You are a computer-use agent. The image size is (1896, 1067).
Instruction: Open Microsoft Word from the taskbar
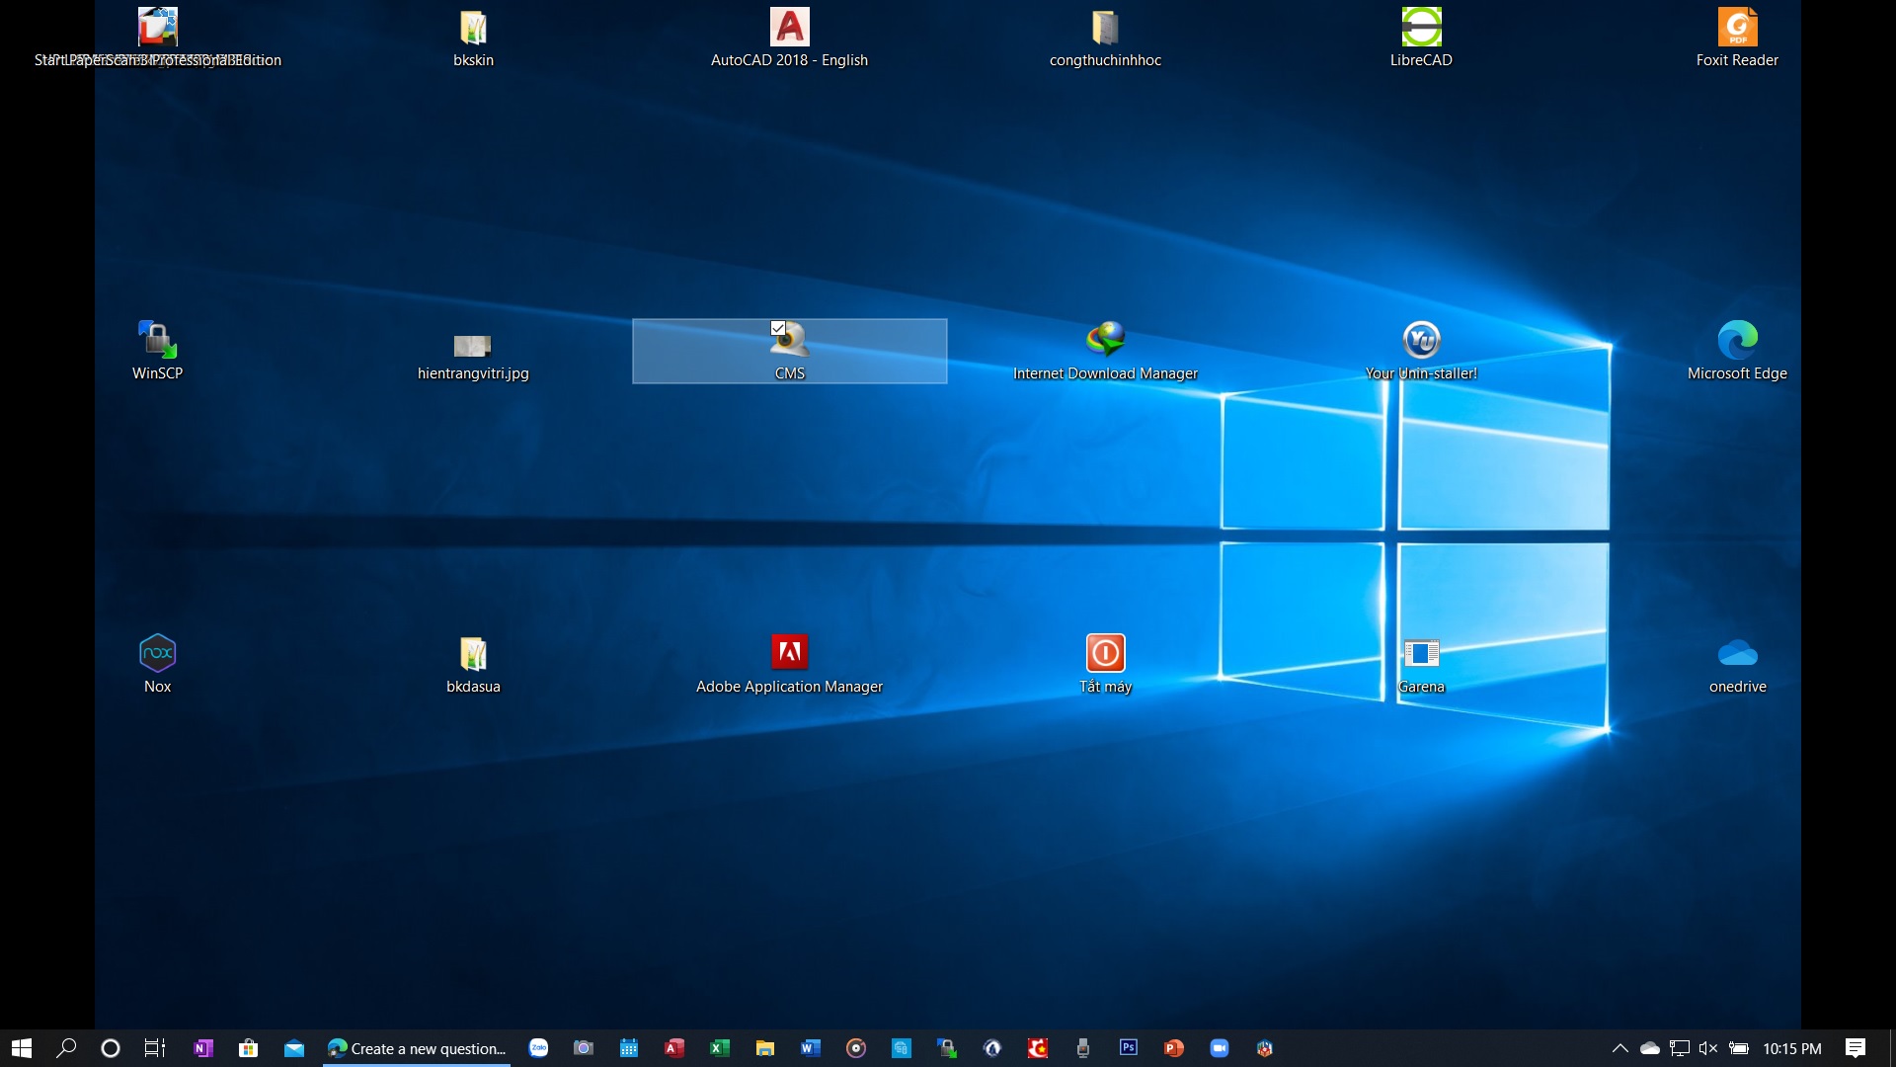(812, 1048)
